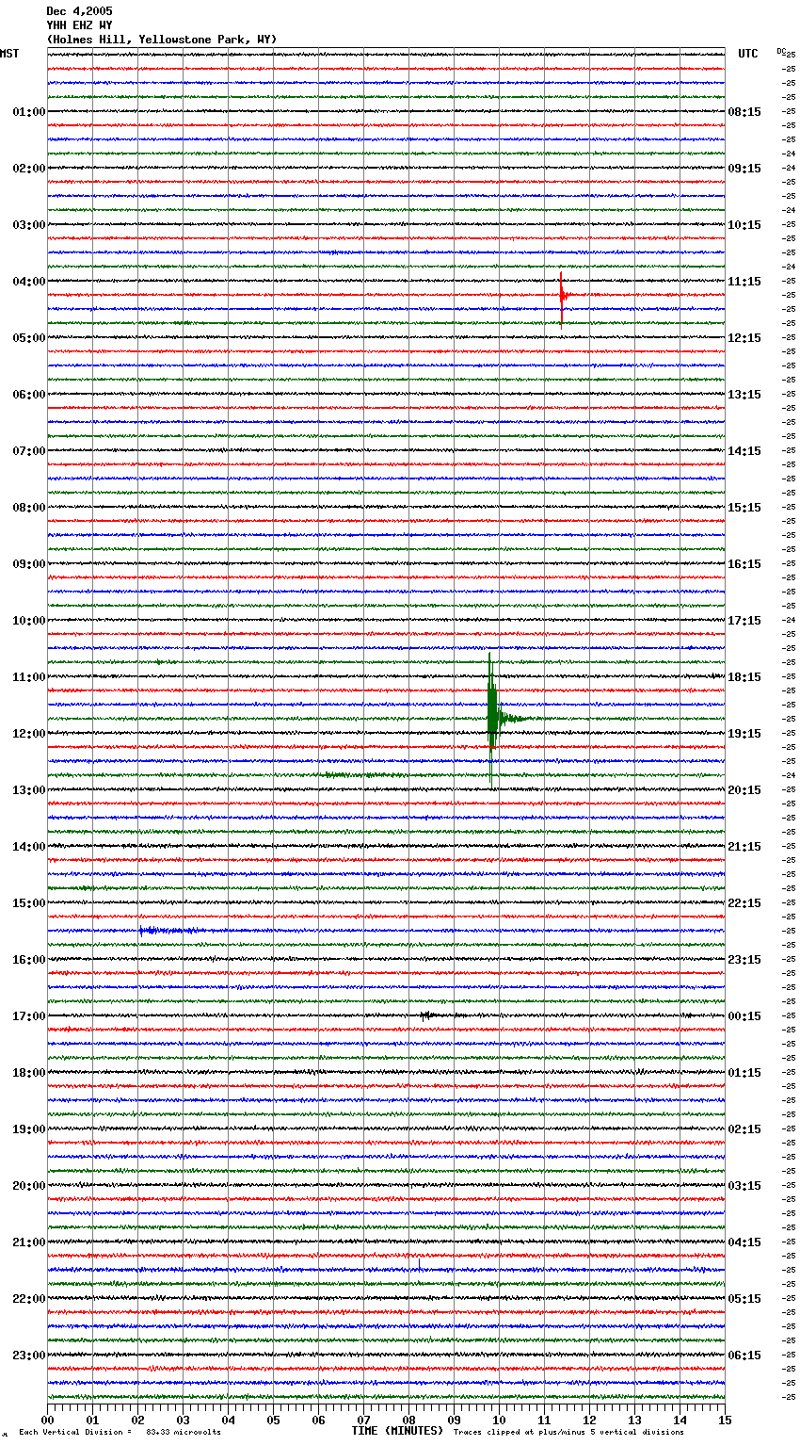Click the "14:00" MST time label

(29, 847)
